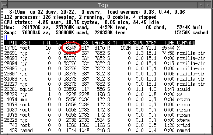Click the circled 624M size value
Image resolution: width=213 pixels, height=135 pixels.
click(x=71, y=48)
